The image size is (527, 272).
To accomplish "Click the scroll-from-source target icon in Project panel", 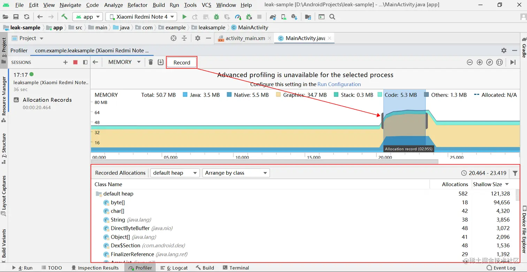I will [x=174, y=38].
